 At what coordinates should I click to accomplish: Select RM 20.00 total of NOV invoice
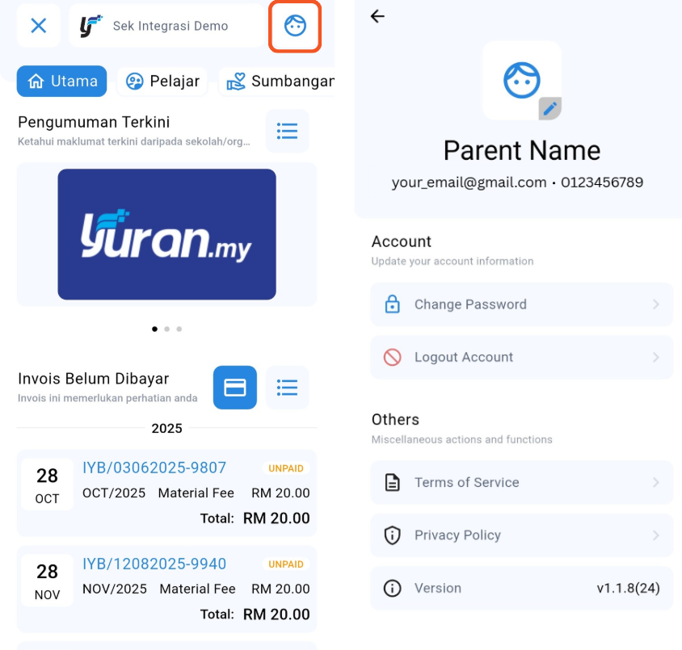pos(276,614)
